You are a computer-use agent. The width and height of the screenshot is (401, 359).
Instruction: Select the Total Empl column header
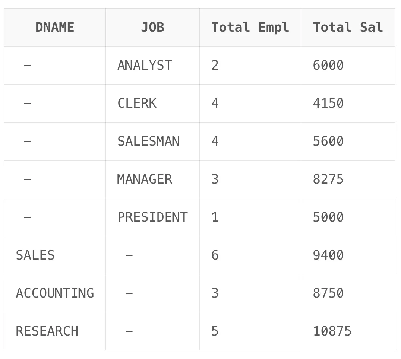point(250,28)
